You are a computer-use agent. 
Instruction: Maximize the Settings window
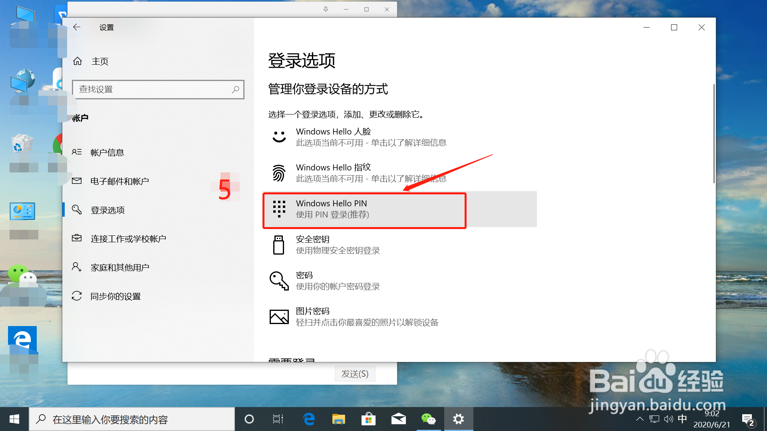click(x=674, y=27)
